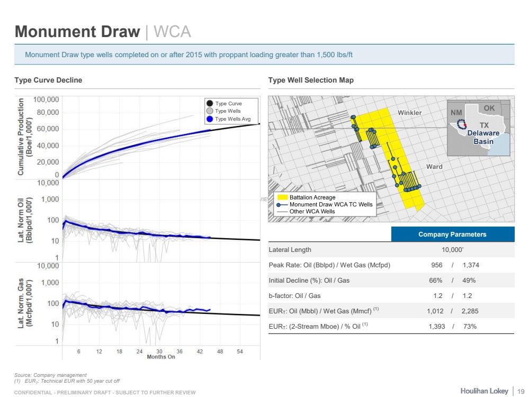
Task: Click the Ward county label on map
Action: 434,167
